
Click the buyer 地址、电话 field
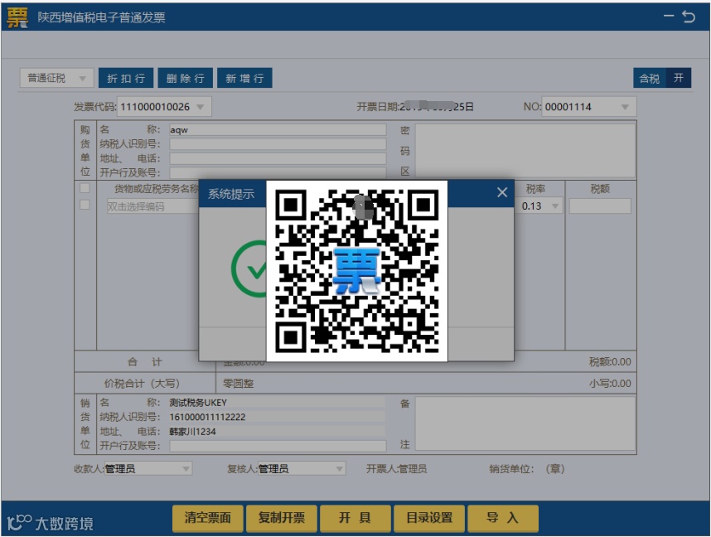click(278, 159)
